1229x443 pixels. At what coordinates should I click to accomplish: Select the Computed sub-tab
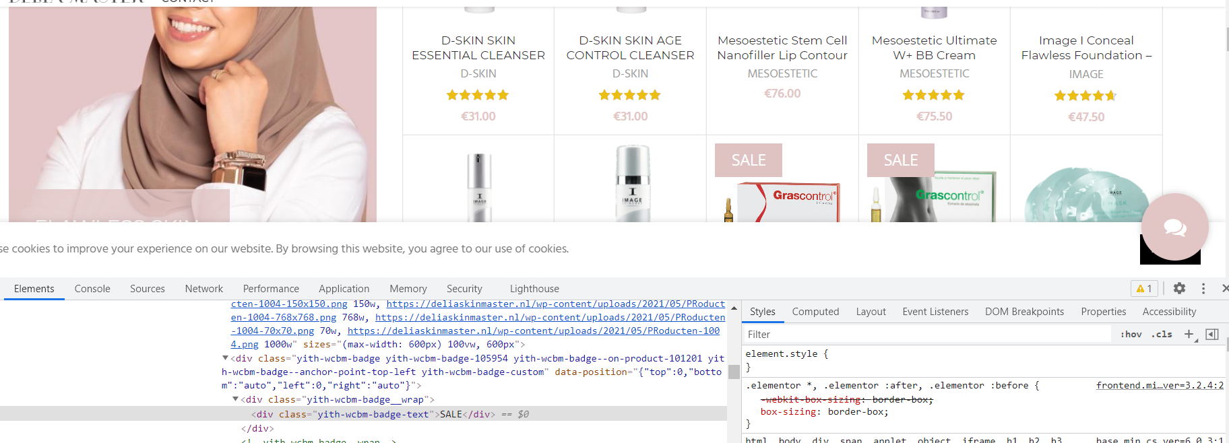coord(815,311)
